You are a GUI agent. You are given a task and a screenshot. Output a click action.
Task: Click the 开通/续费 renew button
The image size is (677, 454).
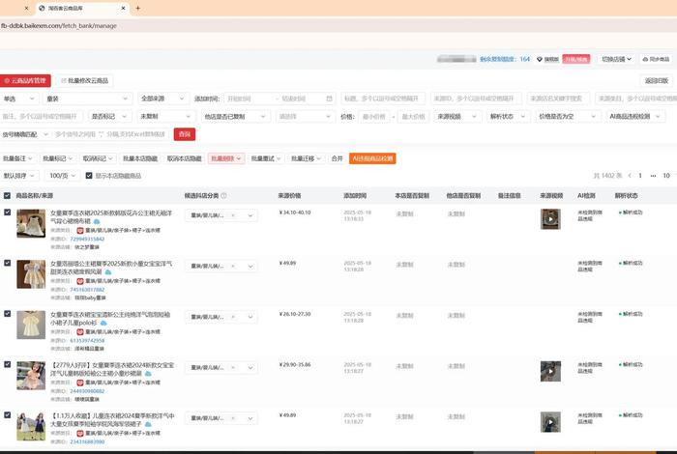[x=576, y=59]
